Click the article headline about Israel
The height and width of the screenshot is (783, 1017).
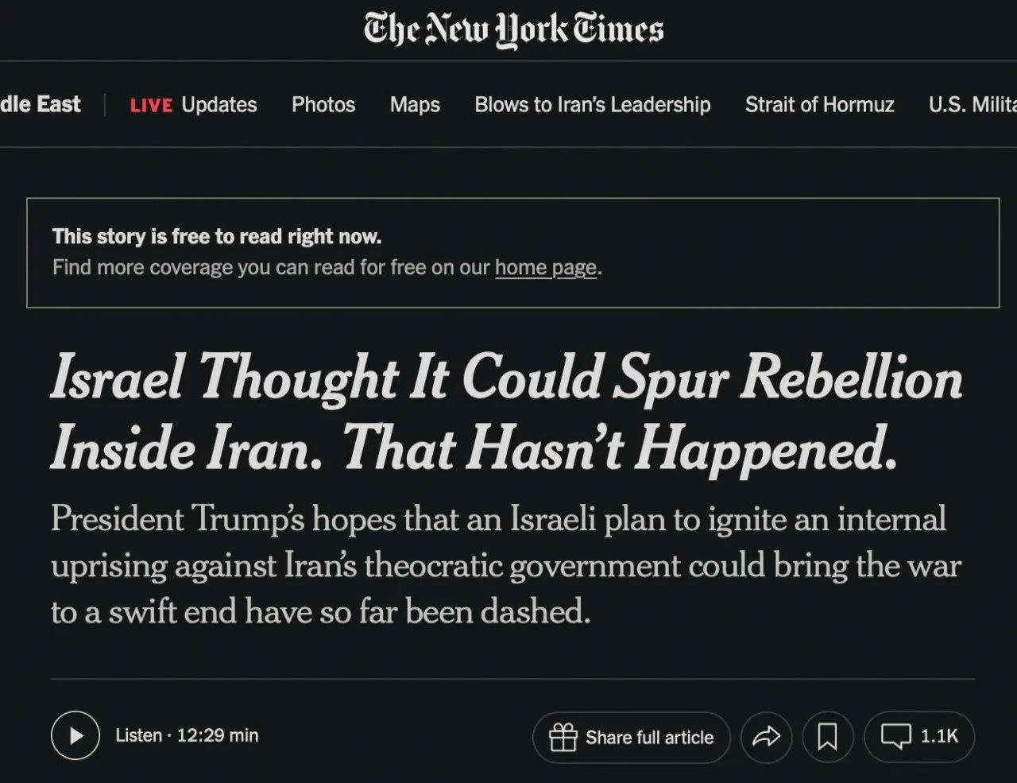click(x=506, y=412)
